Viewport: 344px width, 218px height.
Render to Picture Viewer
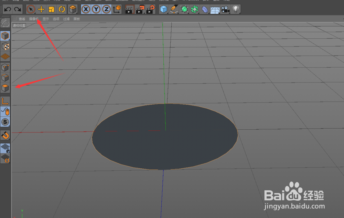[x=140, y=9]
